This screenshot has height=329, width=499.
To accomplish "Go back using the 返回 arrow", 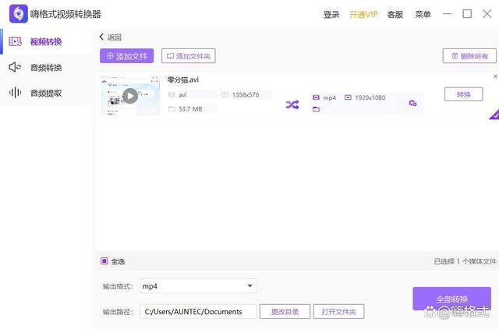I will pyautogui.click(x=110, y=37).
